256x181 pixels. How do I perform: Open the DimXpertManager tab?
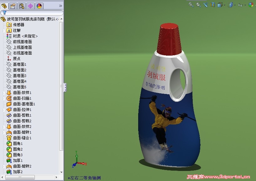tap(30, 6)
